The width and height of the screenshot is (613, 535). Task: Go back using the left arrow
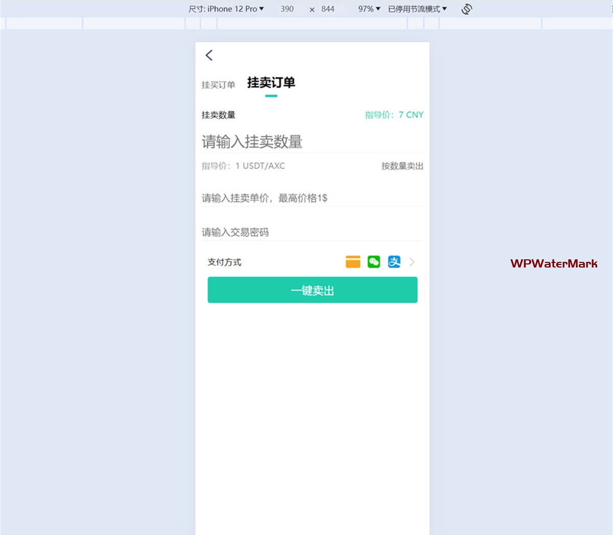tap(209, 55)
